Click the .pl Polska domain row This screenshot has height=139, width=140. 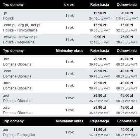70,16
